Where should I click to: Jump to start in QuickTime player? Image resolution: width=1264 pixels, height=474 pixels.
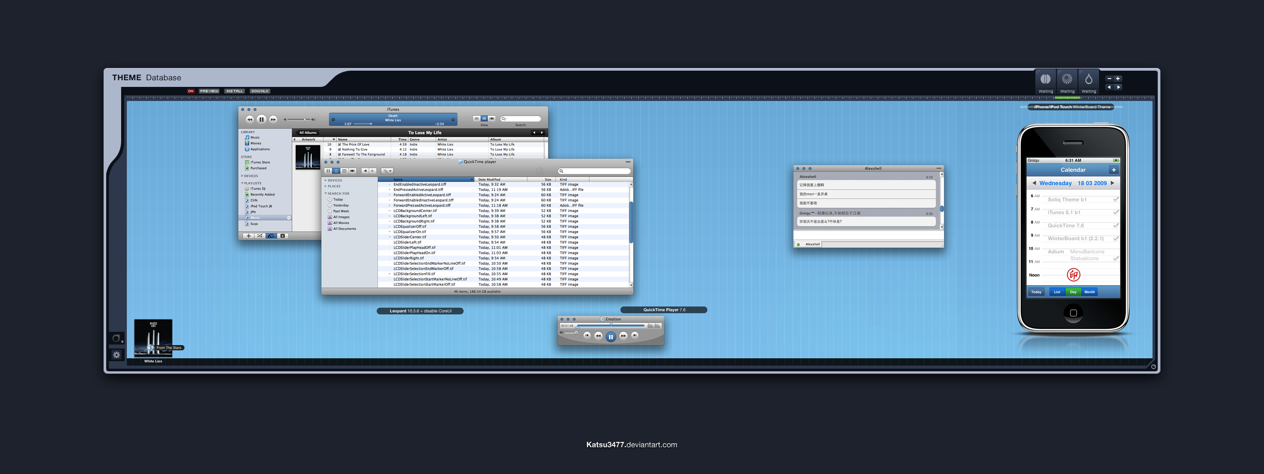click(587, 335)
